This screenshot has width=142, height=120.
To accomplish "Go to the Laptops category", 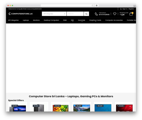I will coord(26,20).
